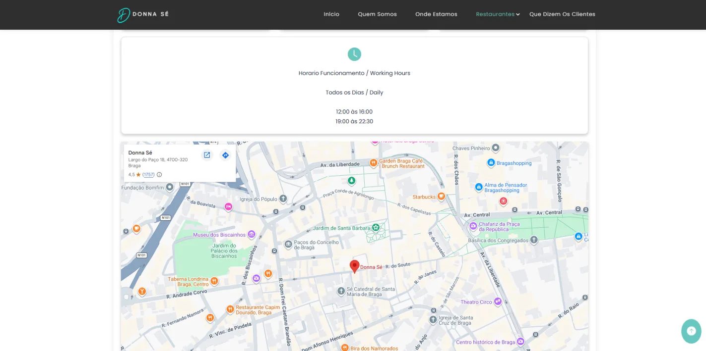
Task: Click pink hotel marker near R. da Boavista
Action: tap(228, 207)
